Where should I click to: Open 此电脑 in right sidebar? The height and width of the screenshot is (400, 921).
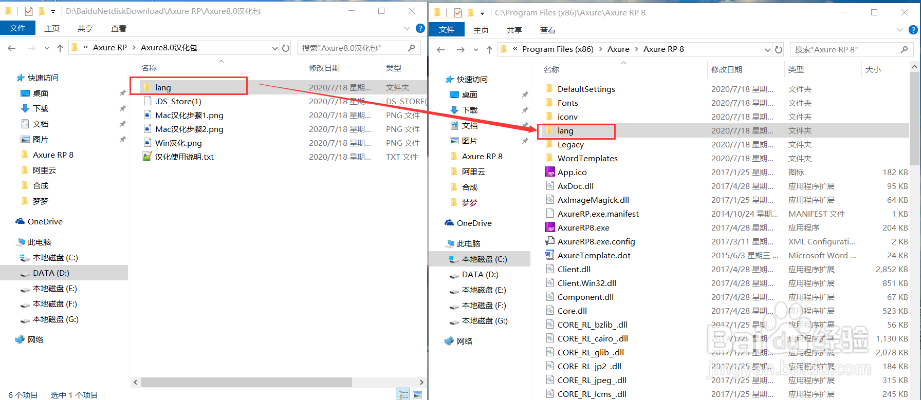[468, 243]
